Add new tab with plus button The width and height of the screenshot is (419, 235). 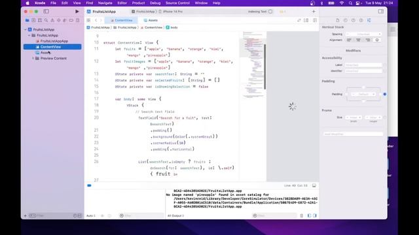[x=314, y=12]
